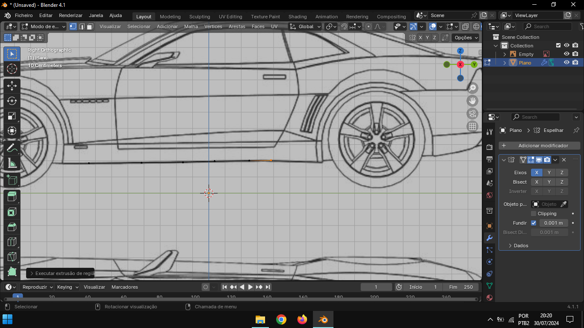Open the Ficheiro menu

pyautogui.click(x=24, y=15)
